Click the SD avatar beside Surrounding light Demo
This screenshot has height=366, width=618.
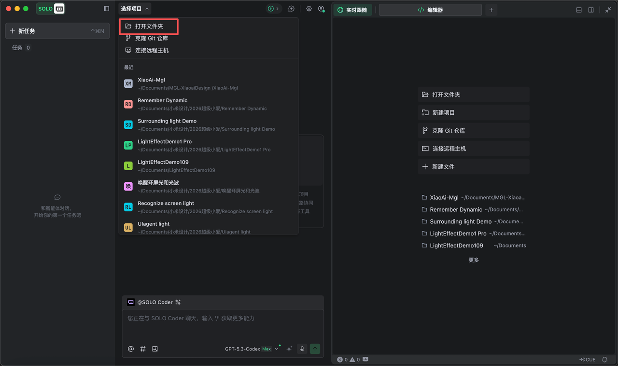(128, 125)
